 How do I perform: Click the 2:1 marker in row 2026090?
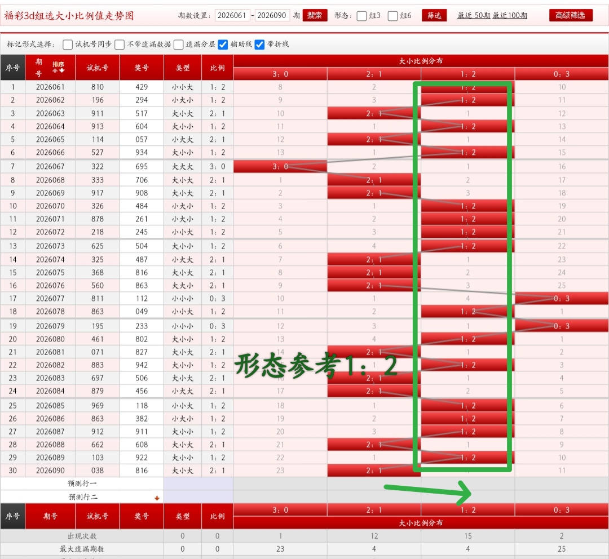pyautogui.click(x=374, y=471)
